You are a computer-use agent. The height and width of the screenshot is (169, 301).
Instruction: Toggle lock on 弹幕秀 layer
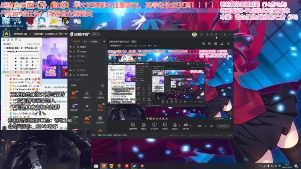[74, 47]
